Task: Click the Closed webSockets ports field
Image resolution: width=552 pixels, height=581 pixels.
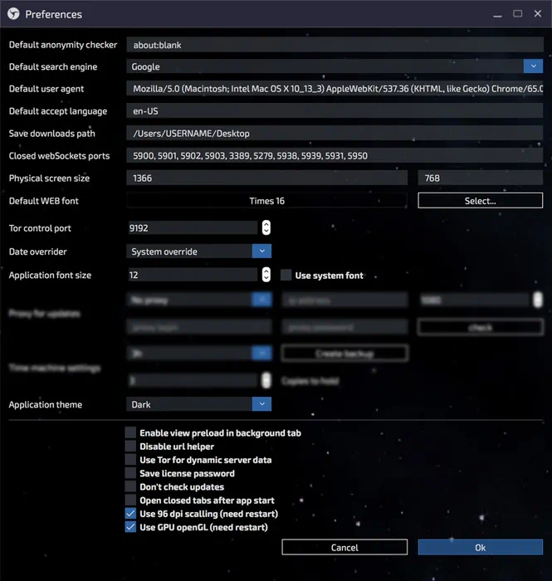Action: [335, 155]
